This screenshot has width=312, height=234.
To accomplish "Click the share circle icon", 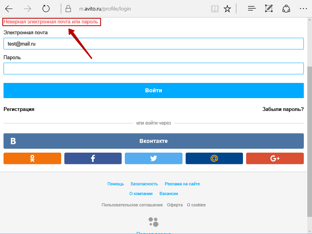I will [x=286, y=9].
